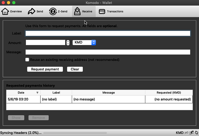Select the (no label) cell
The image size is (199, 136).
56,99
